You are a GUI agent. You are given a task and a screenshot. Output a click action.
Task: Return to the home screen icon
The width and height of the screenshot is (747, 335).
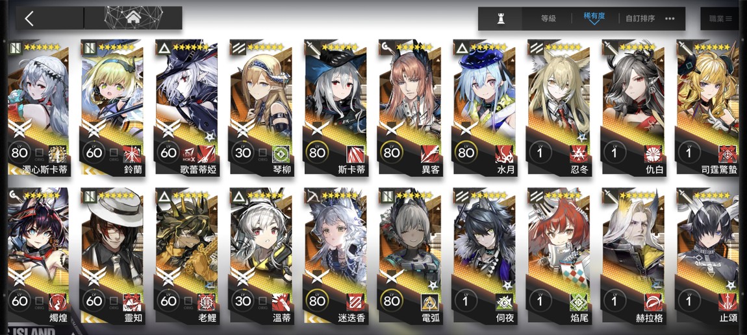tap(133, 19)
